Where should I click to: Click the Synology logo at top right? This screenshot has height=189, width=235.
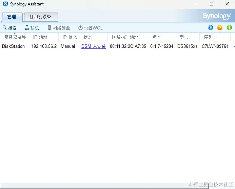217,16
